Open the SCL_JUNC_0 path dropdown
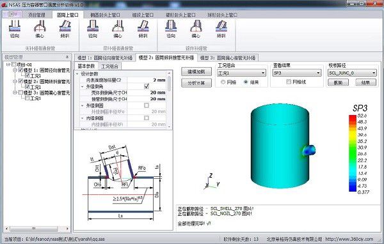 [x=352, y=73]
